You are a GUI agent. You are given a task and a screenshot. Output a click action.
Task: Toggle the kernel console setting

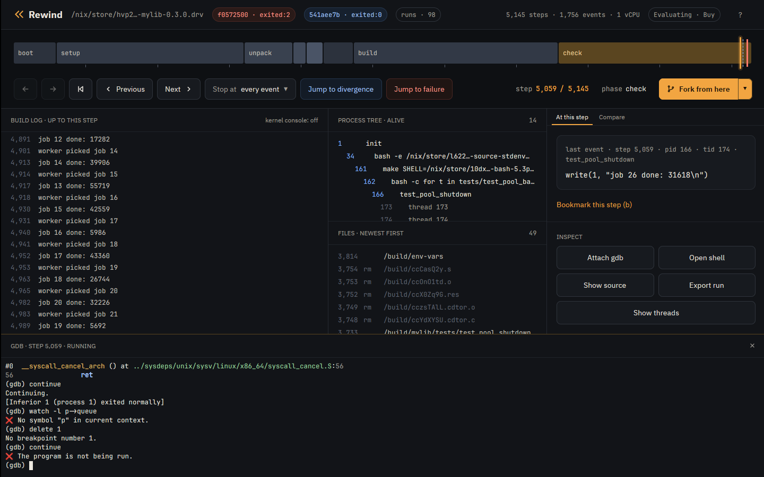[291, 120]
